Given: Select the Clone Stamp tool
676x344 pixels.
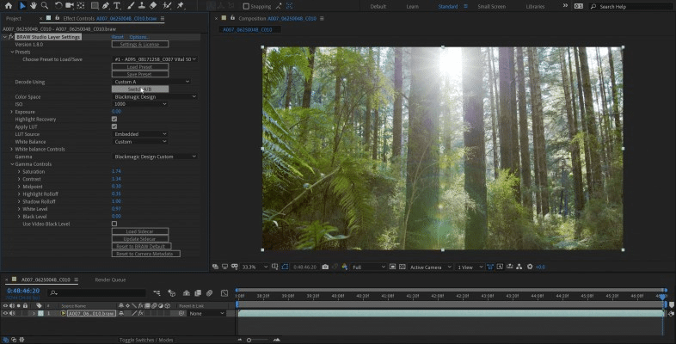Looking at the screenshot, I should pyautogui.click(x=141, y=6).
